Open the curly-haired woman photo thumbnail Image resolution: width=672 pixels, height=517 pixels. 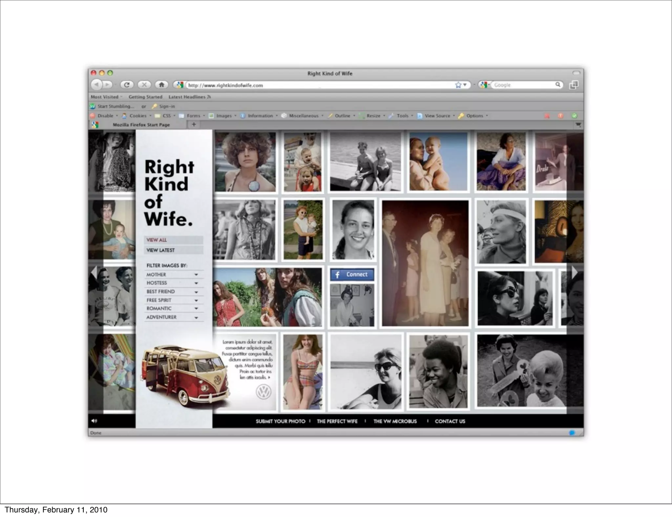[245, 162]
